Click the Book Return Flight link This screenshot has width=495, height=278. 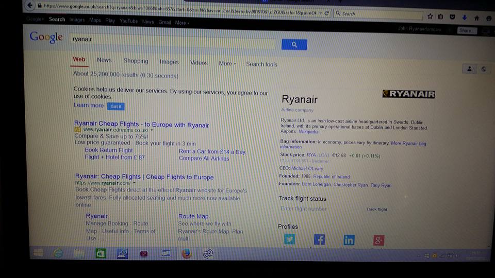[109, 150]
